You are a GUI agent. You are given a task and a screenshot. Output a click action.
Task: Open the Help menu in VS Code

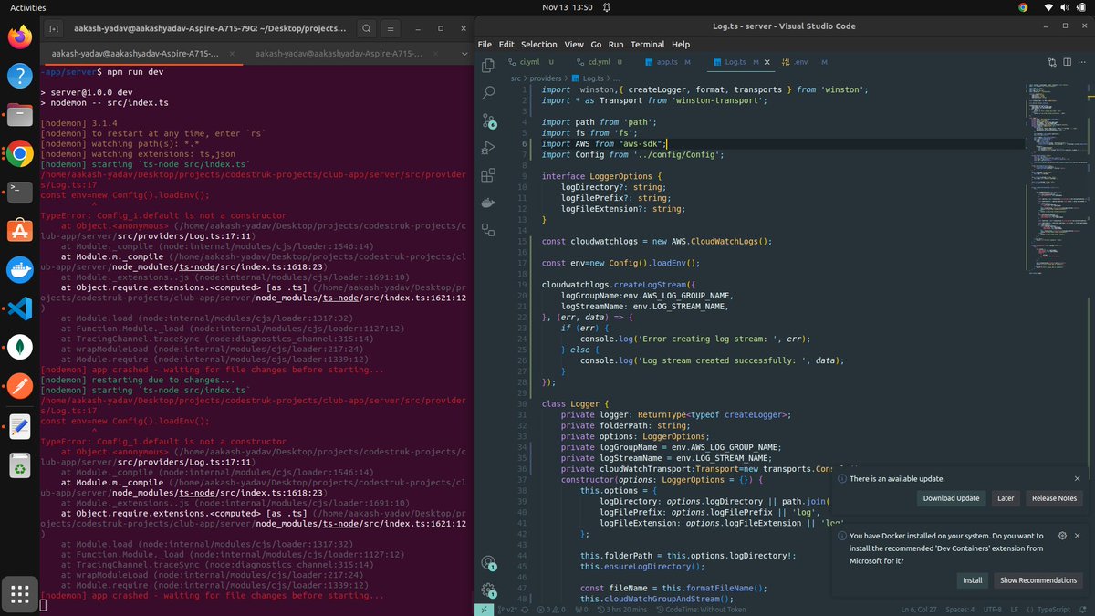click(681, 44)
